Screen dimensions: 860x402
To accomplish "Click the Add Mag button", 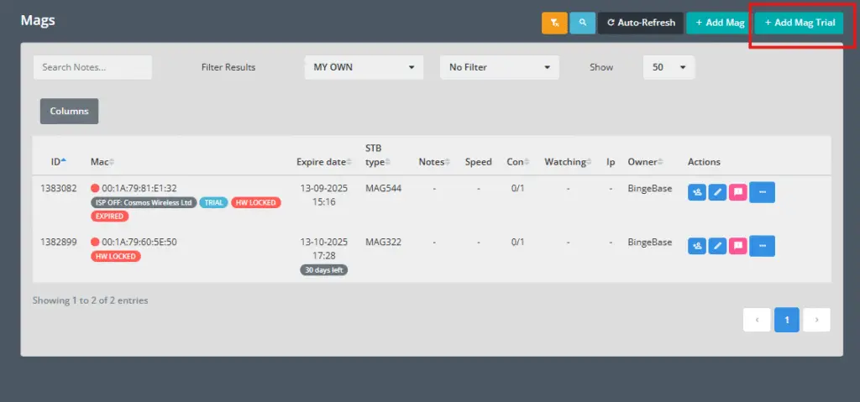I will [719, 23].
